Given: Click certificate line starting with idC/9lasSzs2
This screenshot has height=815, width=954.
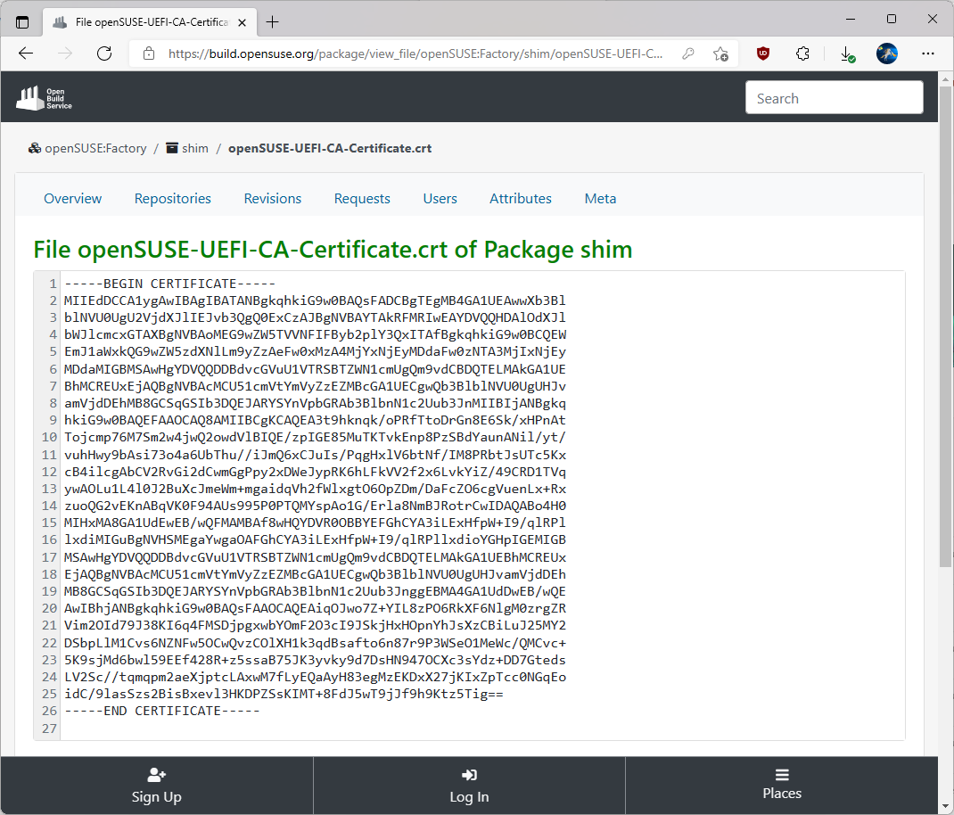Looking at the screenshot, I should point(284,694).
